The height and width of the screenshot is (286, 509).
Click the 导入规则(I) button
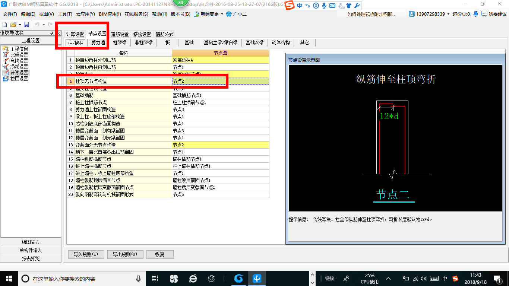pyautogui.click(x=86, y=255)
